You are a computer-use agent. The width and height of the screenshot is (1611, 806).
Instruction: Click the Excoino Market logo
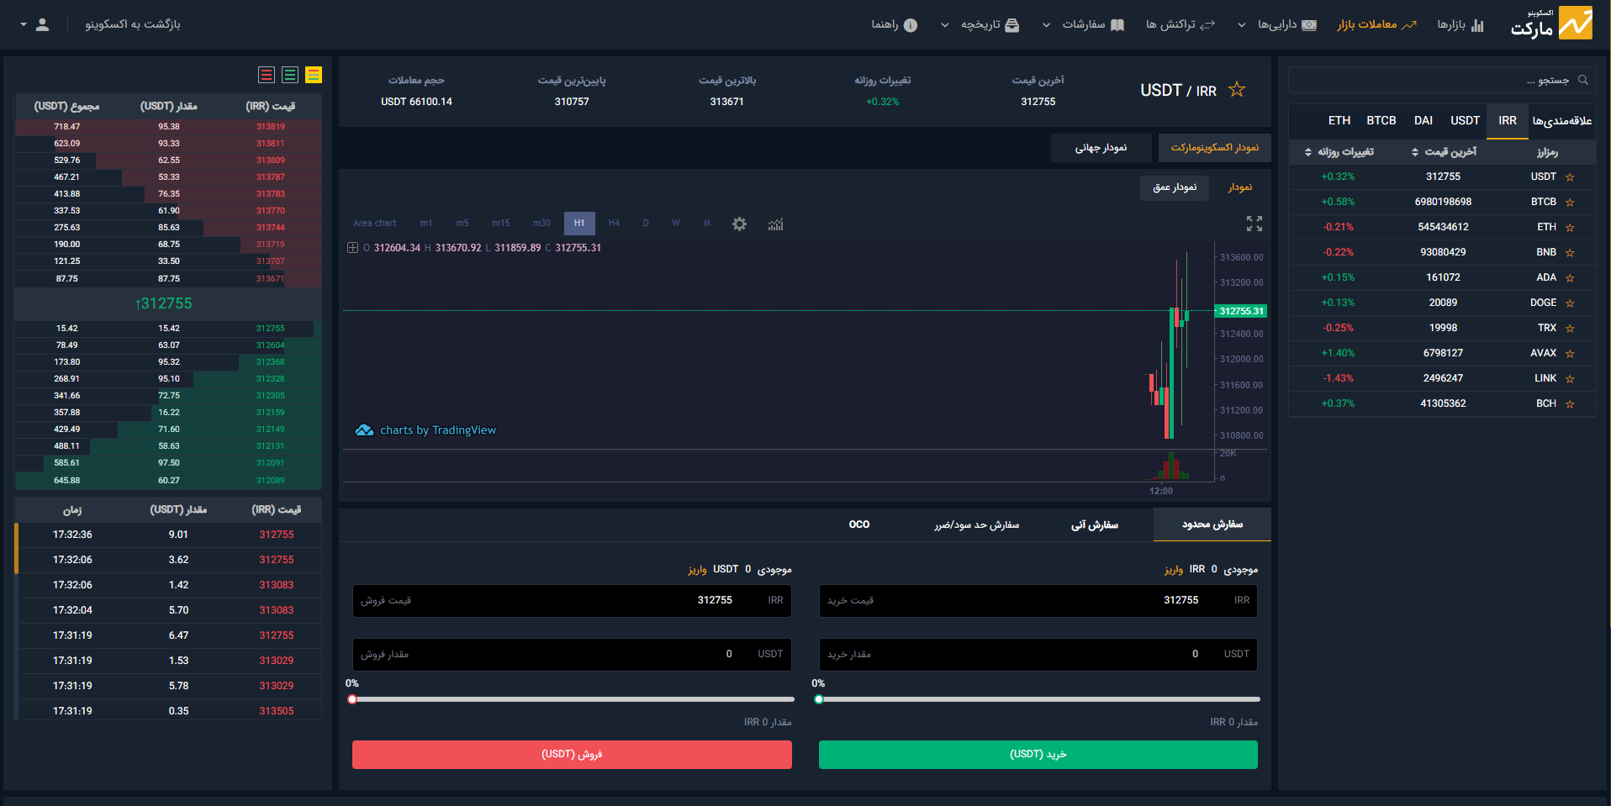[x=1551, y=24]
